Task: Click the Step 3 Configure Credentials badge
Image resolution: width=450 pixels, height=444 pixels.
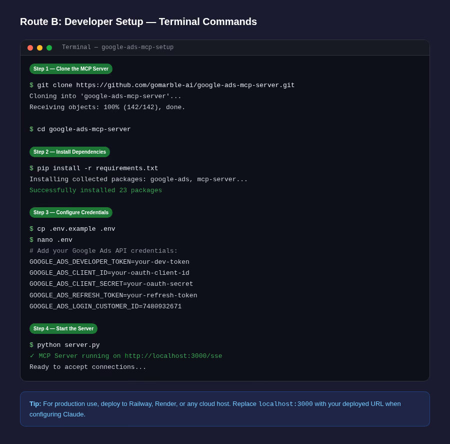Action: pos(70,212)
